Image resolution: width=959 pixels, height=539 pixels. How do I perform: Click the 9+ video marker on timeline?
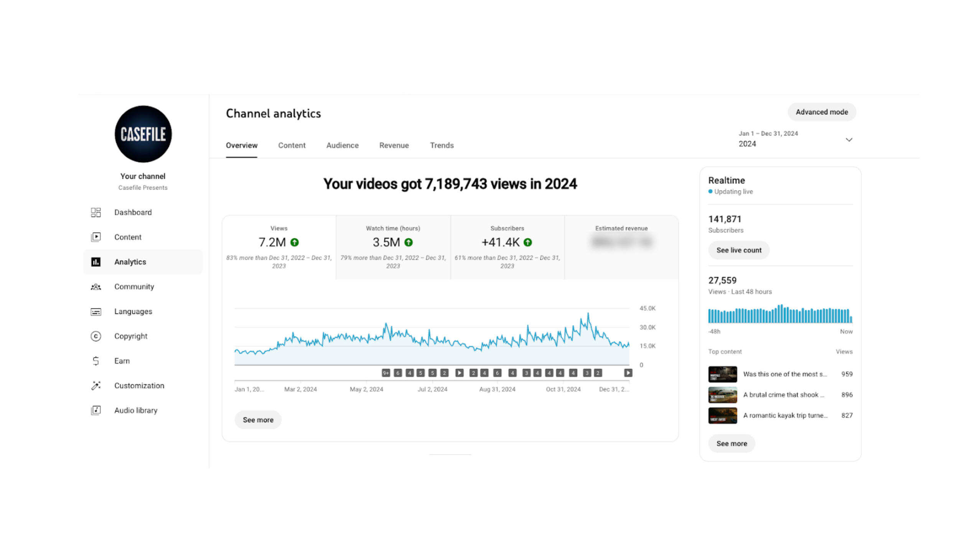click(x=386, y=373)
